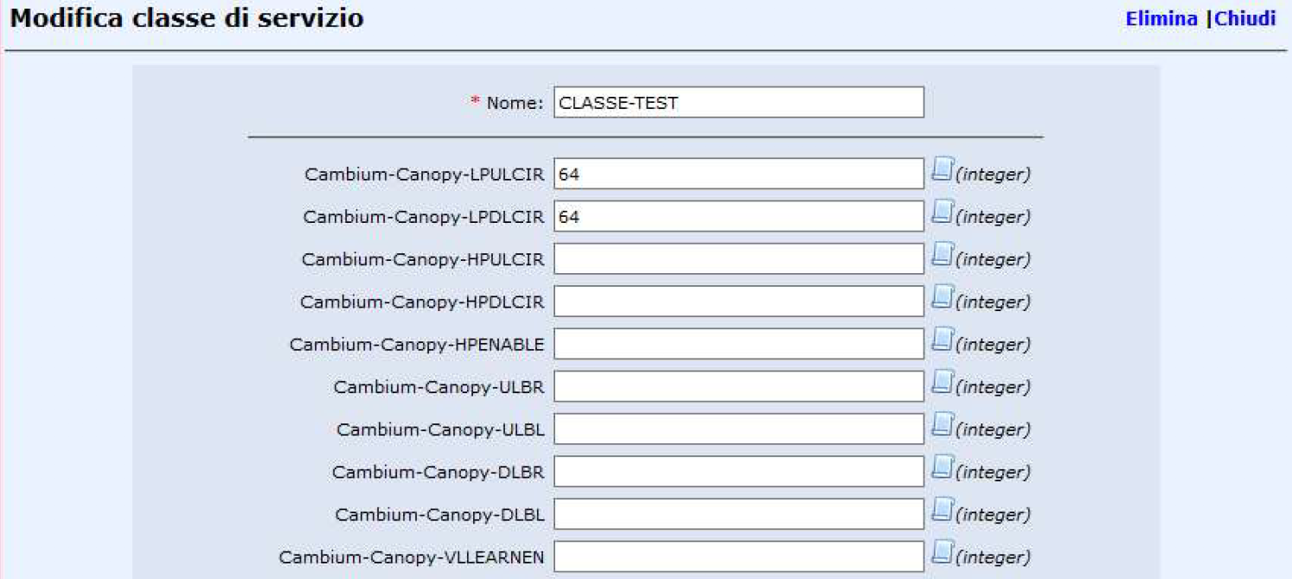
Task: Open the note icon for Cambium-Canopy-DLBR
Action: coord(942,468)
